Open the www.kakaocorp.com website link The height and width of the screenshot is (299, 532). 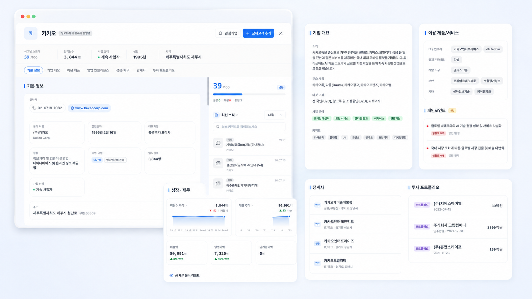[89, 108]
